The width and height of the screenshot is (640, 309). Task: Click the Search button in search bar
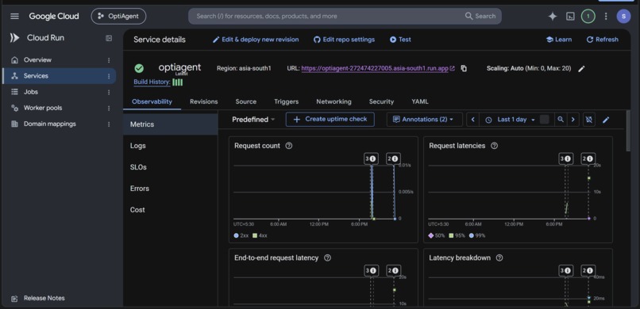coord(480,17)
